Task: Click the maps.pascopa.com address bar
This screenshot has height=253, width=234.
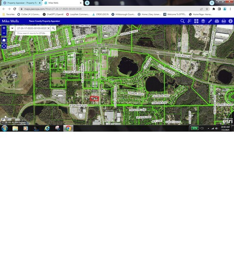Action: 110,9
